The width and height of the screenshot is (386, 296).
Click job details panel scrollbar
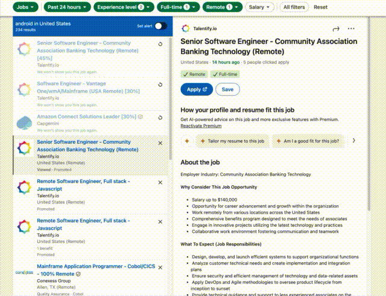(369, 113)
